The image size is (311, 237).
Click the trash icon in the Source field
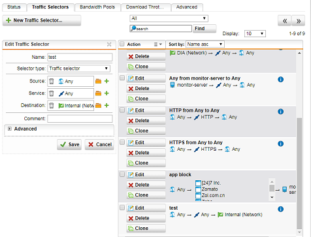[52, 81]
